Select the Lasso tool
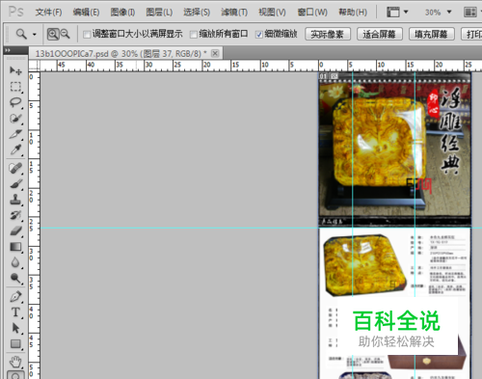 (15, 102)
